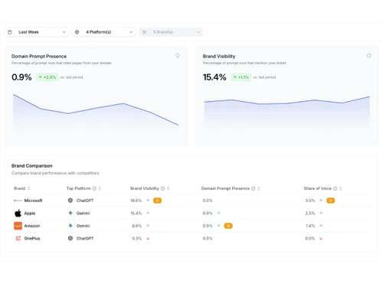The image size is (383, 287).
Task: Click the Apple logo in brand table
Action: tap(18, 213)
